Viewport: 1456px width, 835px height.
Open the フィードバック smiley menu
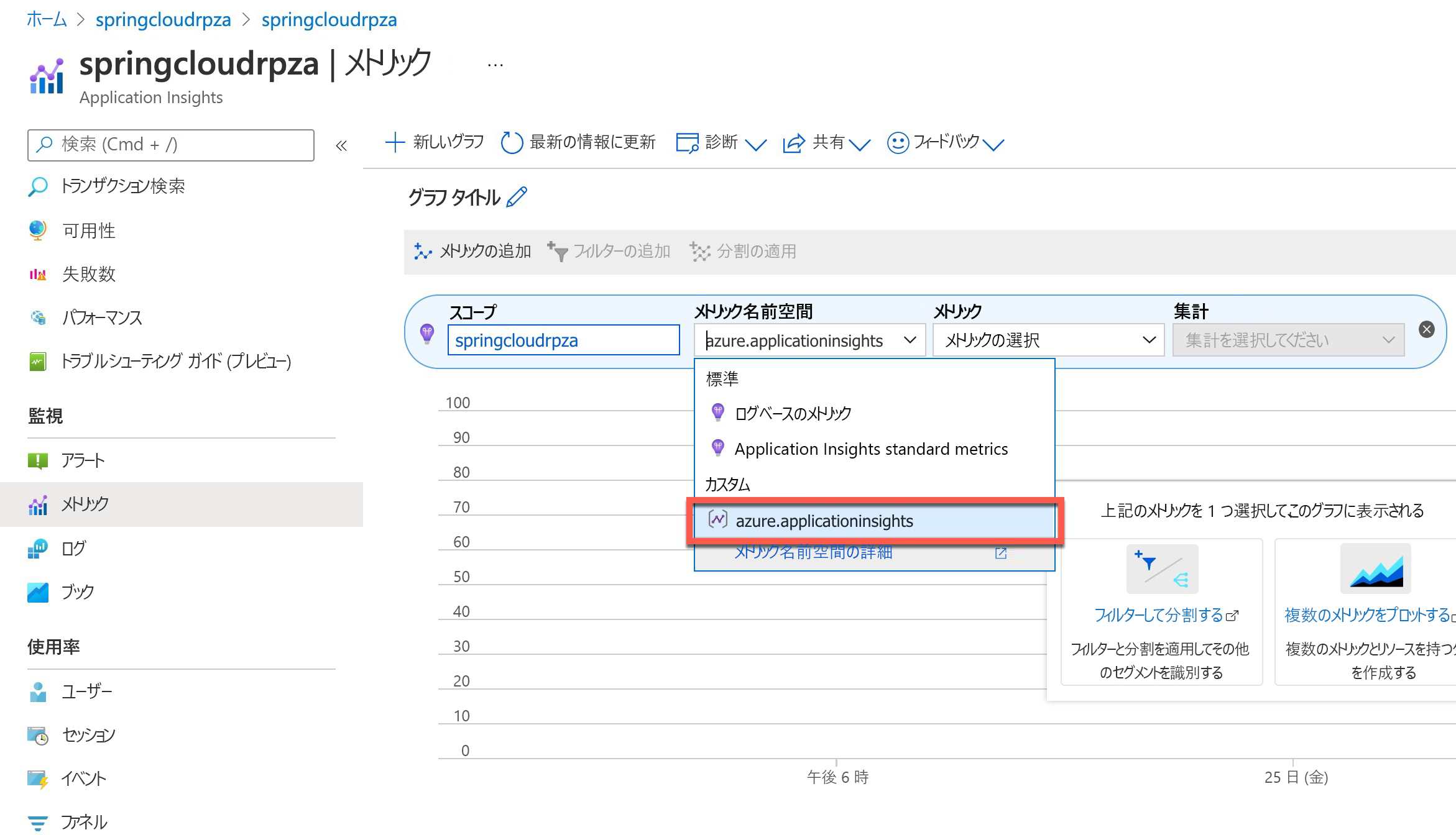click(897, 143)
